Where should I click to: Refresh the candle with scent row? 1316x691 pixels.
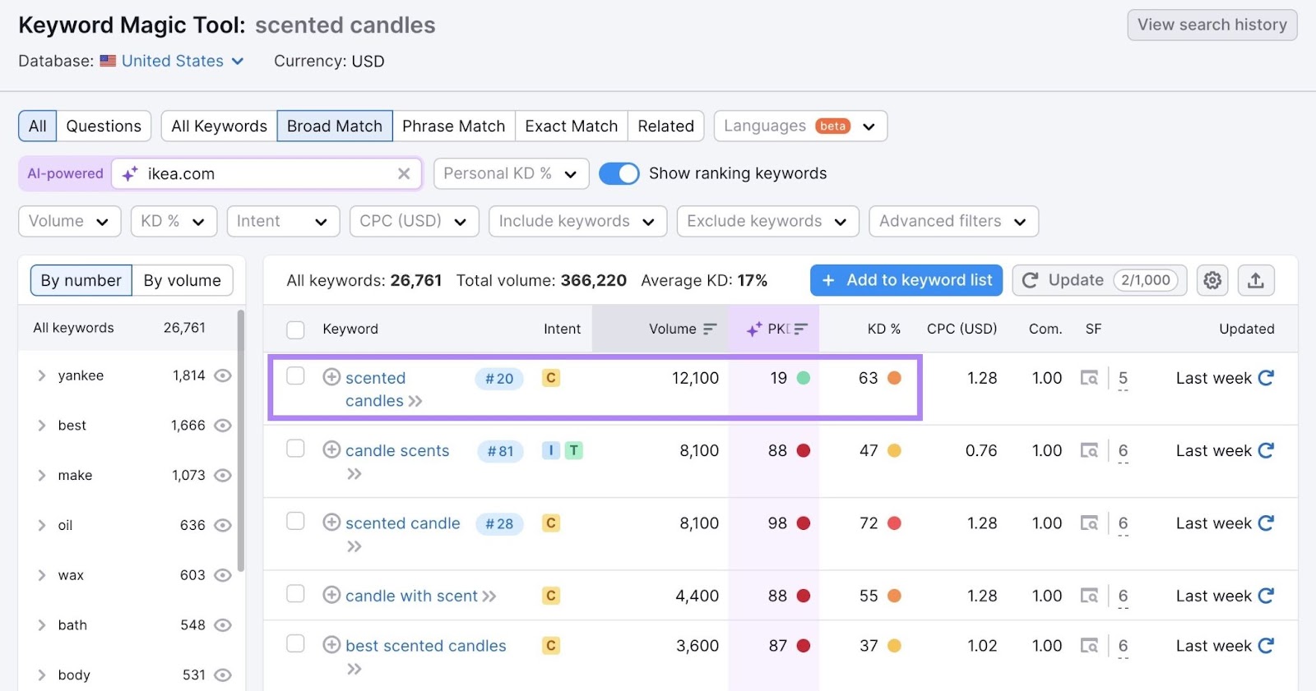(x=1266, y=596)
